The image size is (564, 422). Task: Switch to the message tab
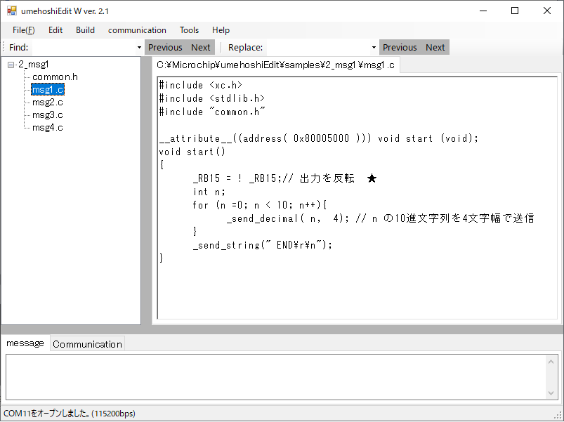tap(25, 343)
